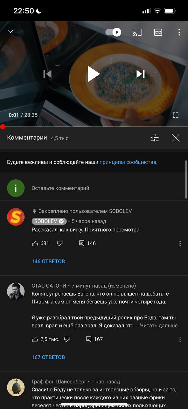Viewport: 188px width, 409px height.
Task: Like СТАС САТОРИ's comment
Action: pos(35,339)
